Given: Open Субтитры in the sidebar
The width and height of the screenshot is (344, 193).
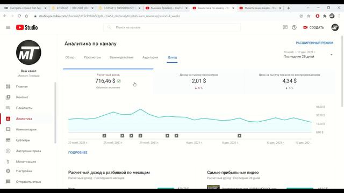Looking at the screenshot, I should click(23, 140).
